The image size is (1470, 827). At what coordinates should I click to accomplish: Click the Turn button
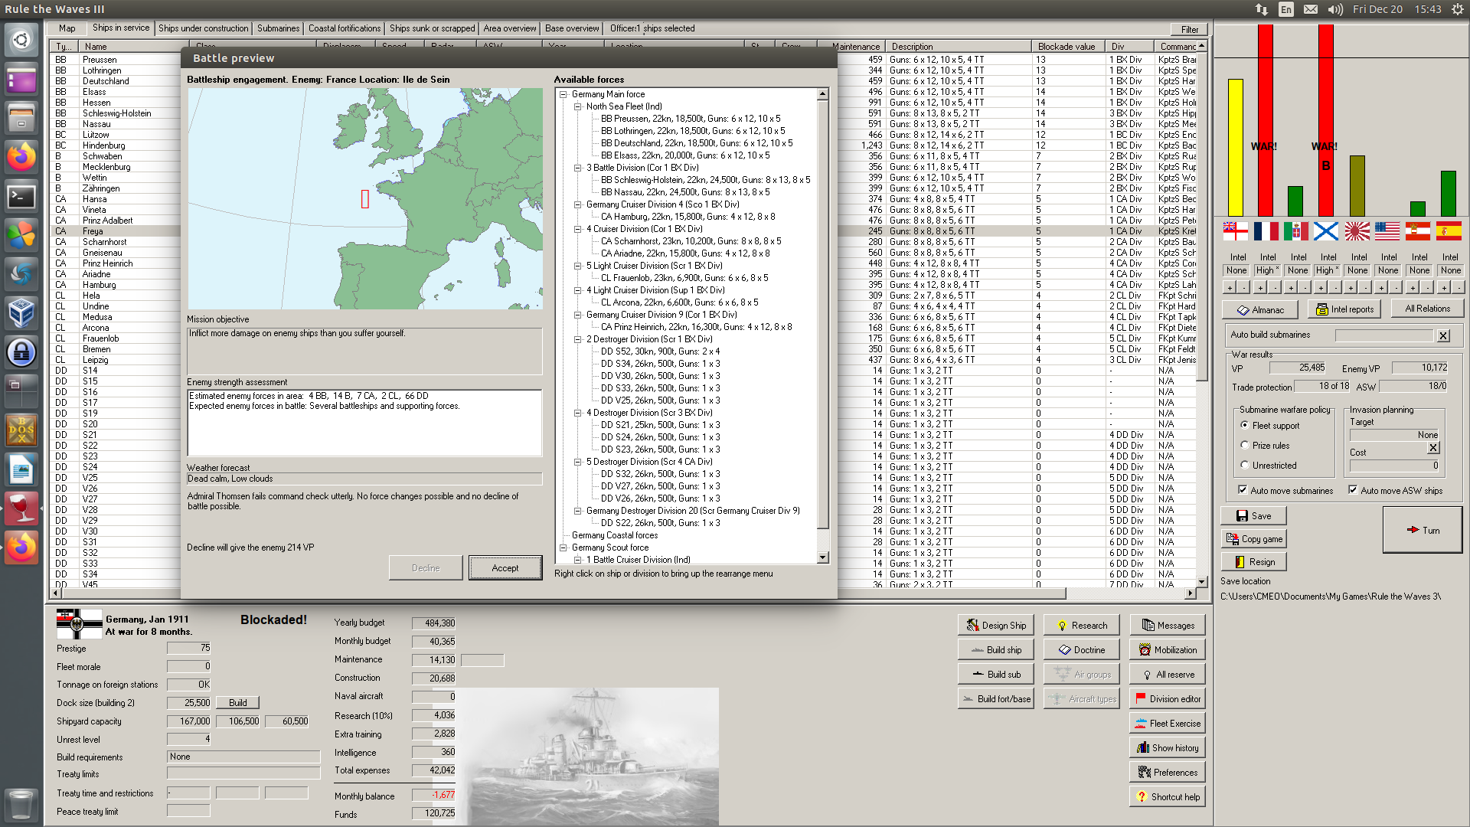[x=1423, y=530]
